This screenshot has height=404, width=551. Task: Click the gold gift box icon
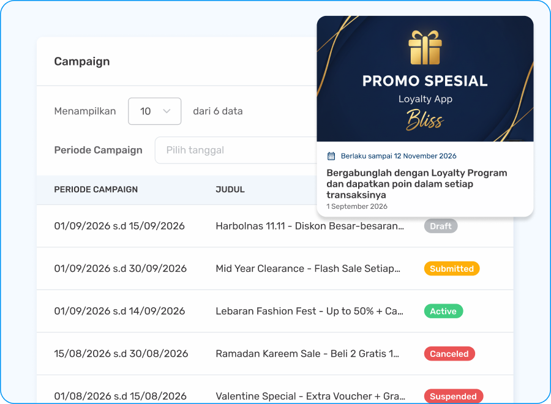click(x=425, y=47)
